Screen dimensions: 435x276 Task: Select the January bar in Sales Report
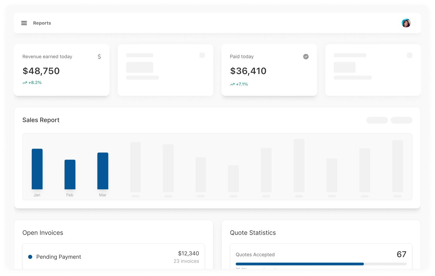(37, 169)
